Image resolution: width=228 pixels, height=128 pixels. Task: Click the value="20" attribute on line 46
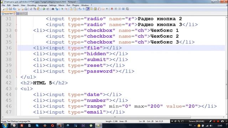click(x=182, y=106)
